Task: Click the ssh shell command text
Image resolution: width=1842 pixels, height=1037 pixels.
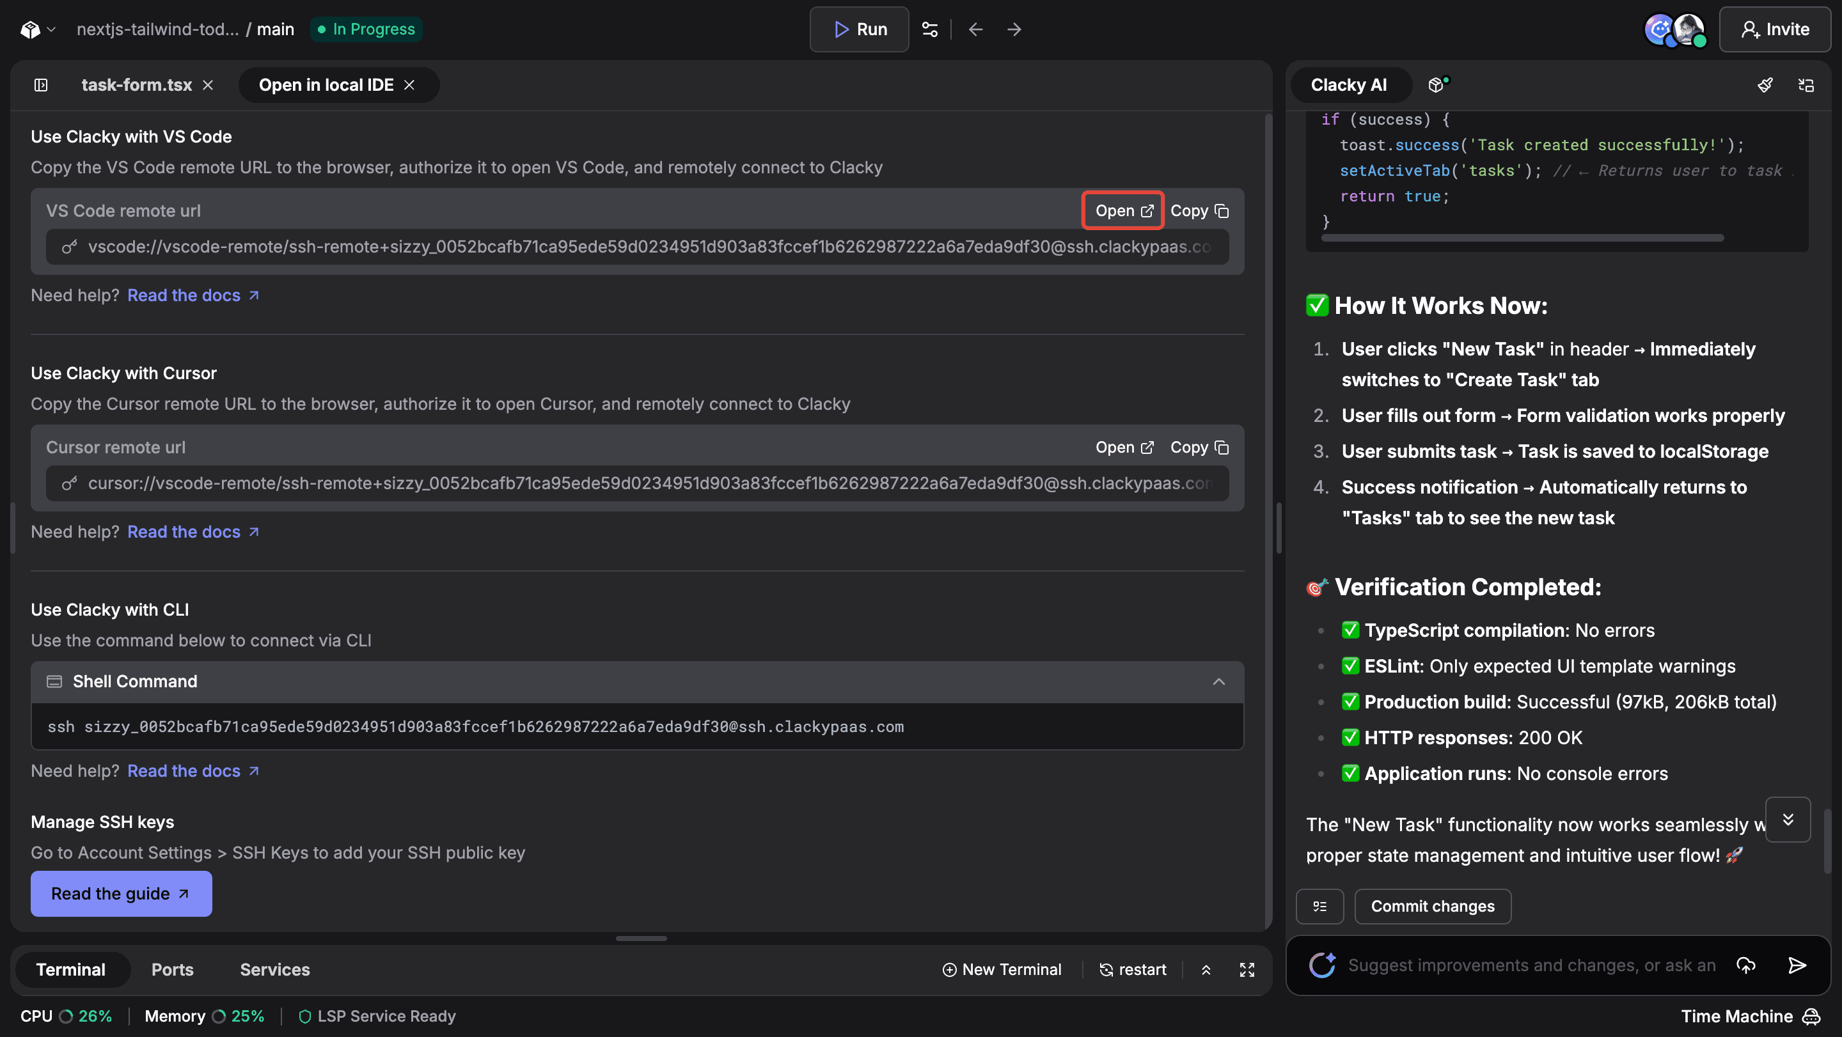Action: click(x=475, y=727)
